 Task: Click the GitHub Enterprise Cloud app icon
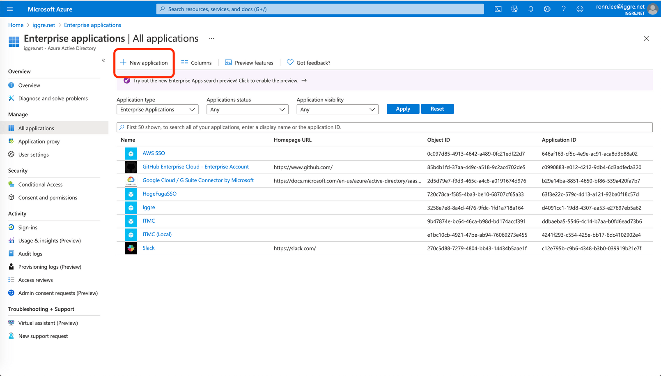coord(131,167)
